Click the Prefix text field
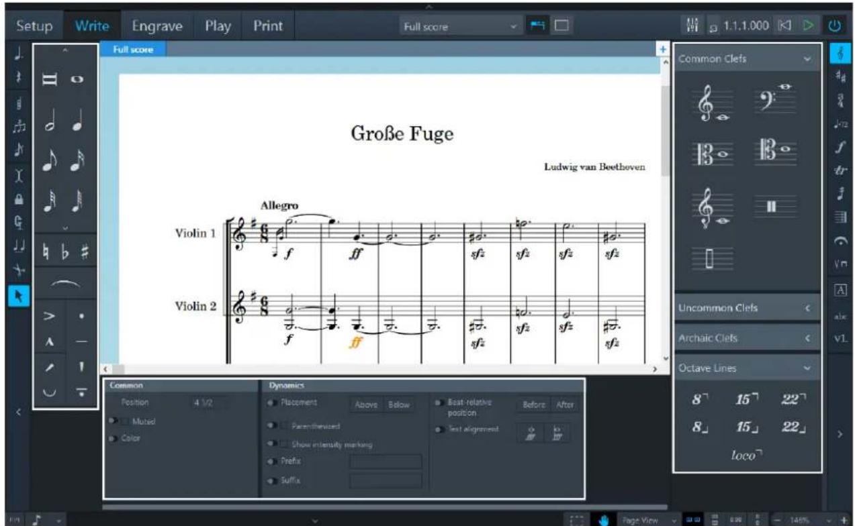 (x=386, y=462)
